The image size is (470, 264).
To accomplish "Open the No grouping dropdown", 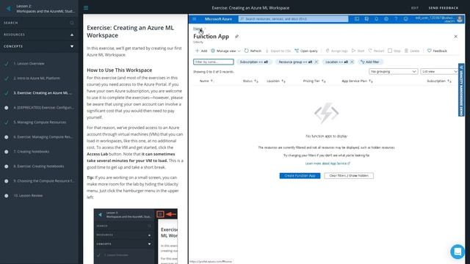I will [394, 72].
